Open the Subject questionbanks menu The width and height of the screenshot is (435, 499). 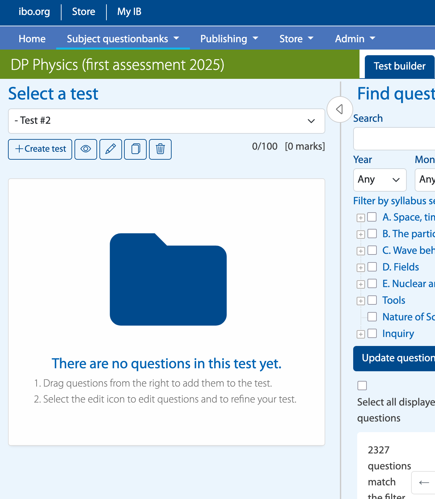click(x=123, y=39)
